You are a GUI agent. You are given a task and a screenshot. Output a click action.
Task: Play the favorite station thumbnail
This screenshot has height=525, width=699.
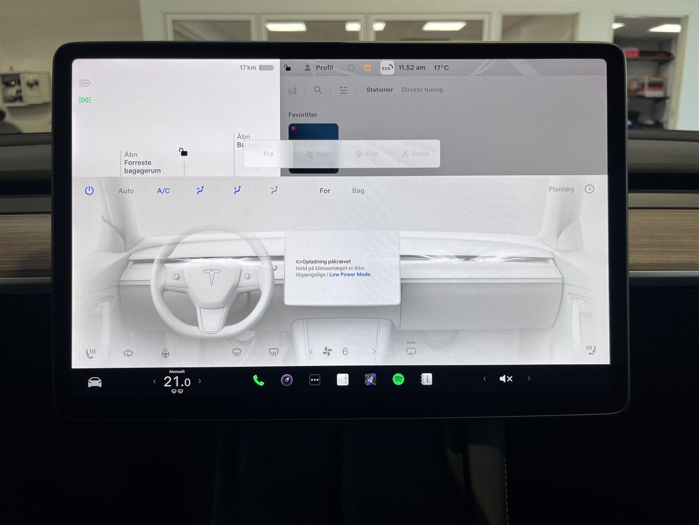tap(313, 148)
